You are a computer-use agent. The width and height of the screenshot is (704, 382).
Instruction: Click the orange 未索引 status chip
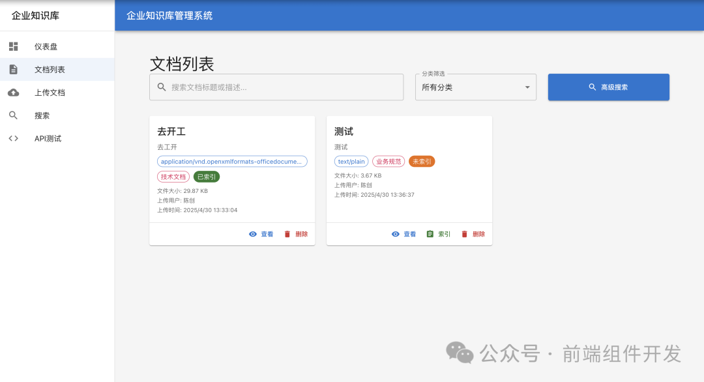pos(422,162)
